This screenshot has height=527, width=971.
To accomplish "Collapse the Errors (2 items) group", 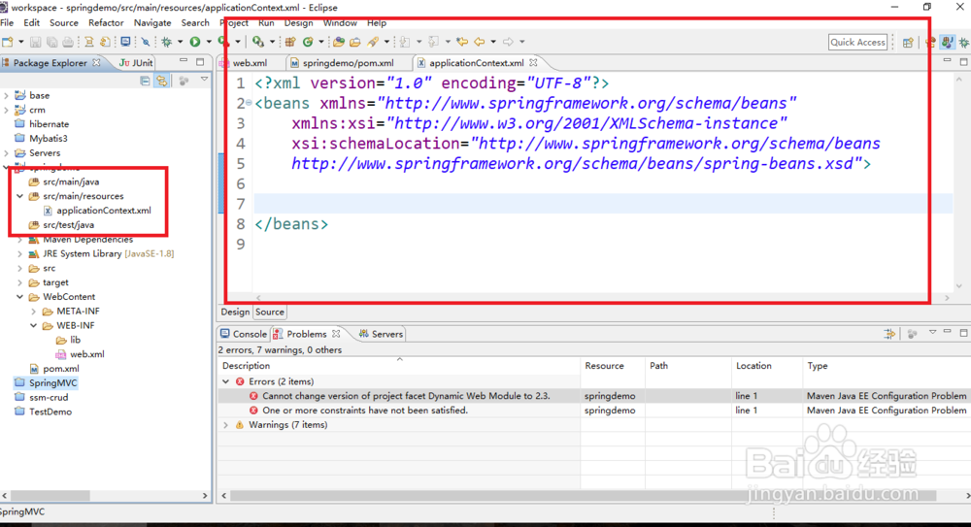I will point(226,381).
